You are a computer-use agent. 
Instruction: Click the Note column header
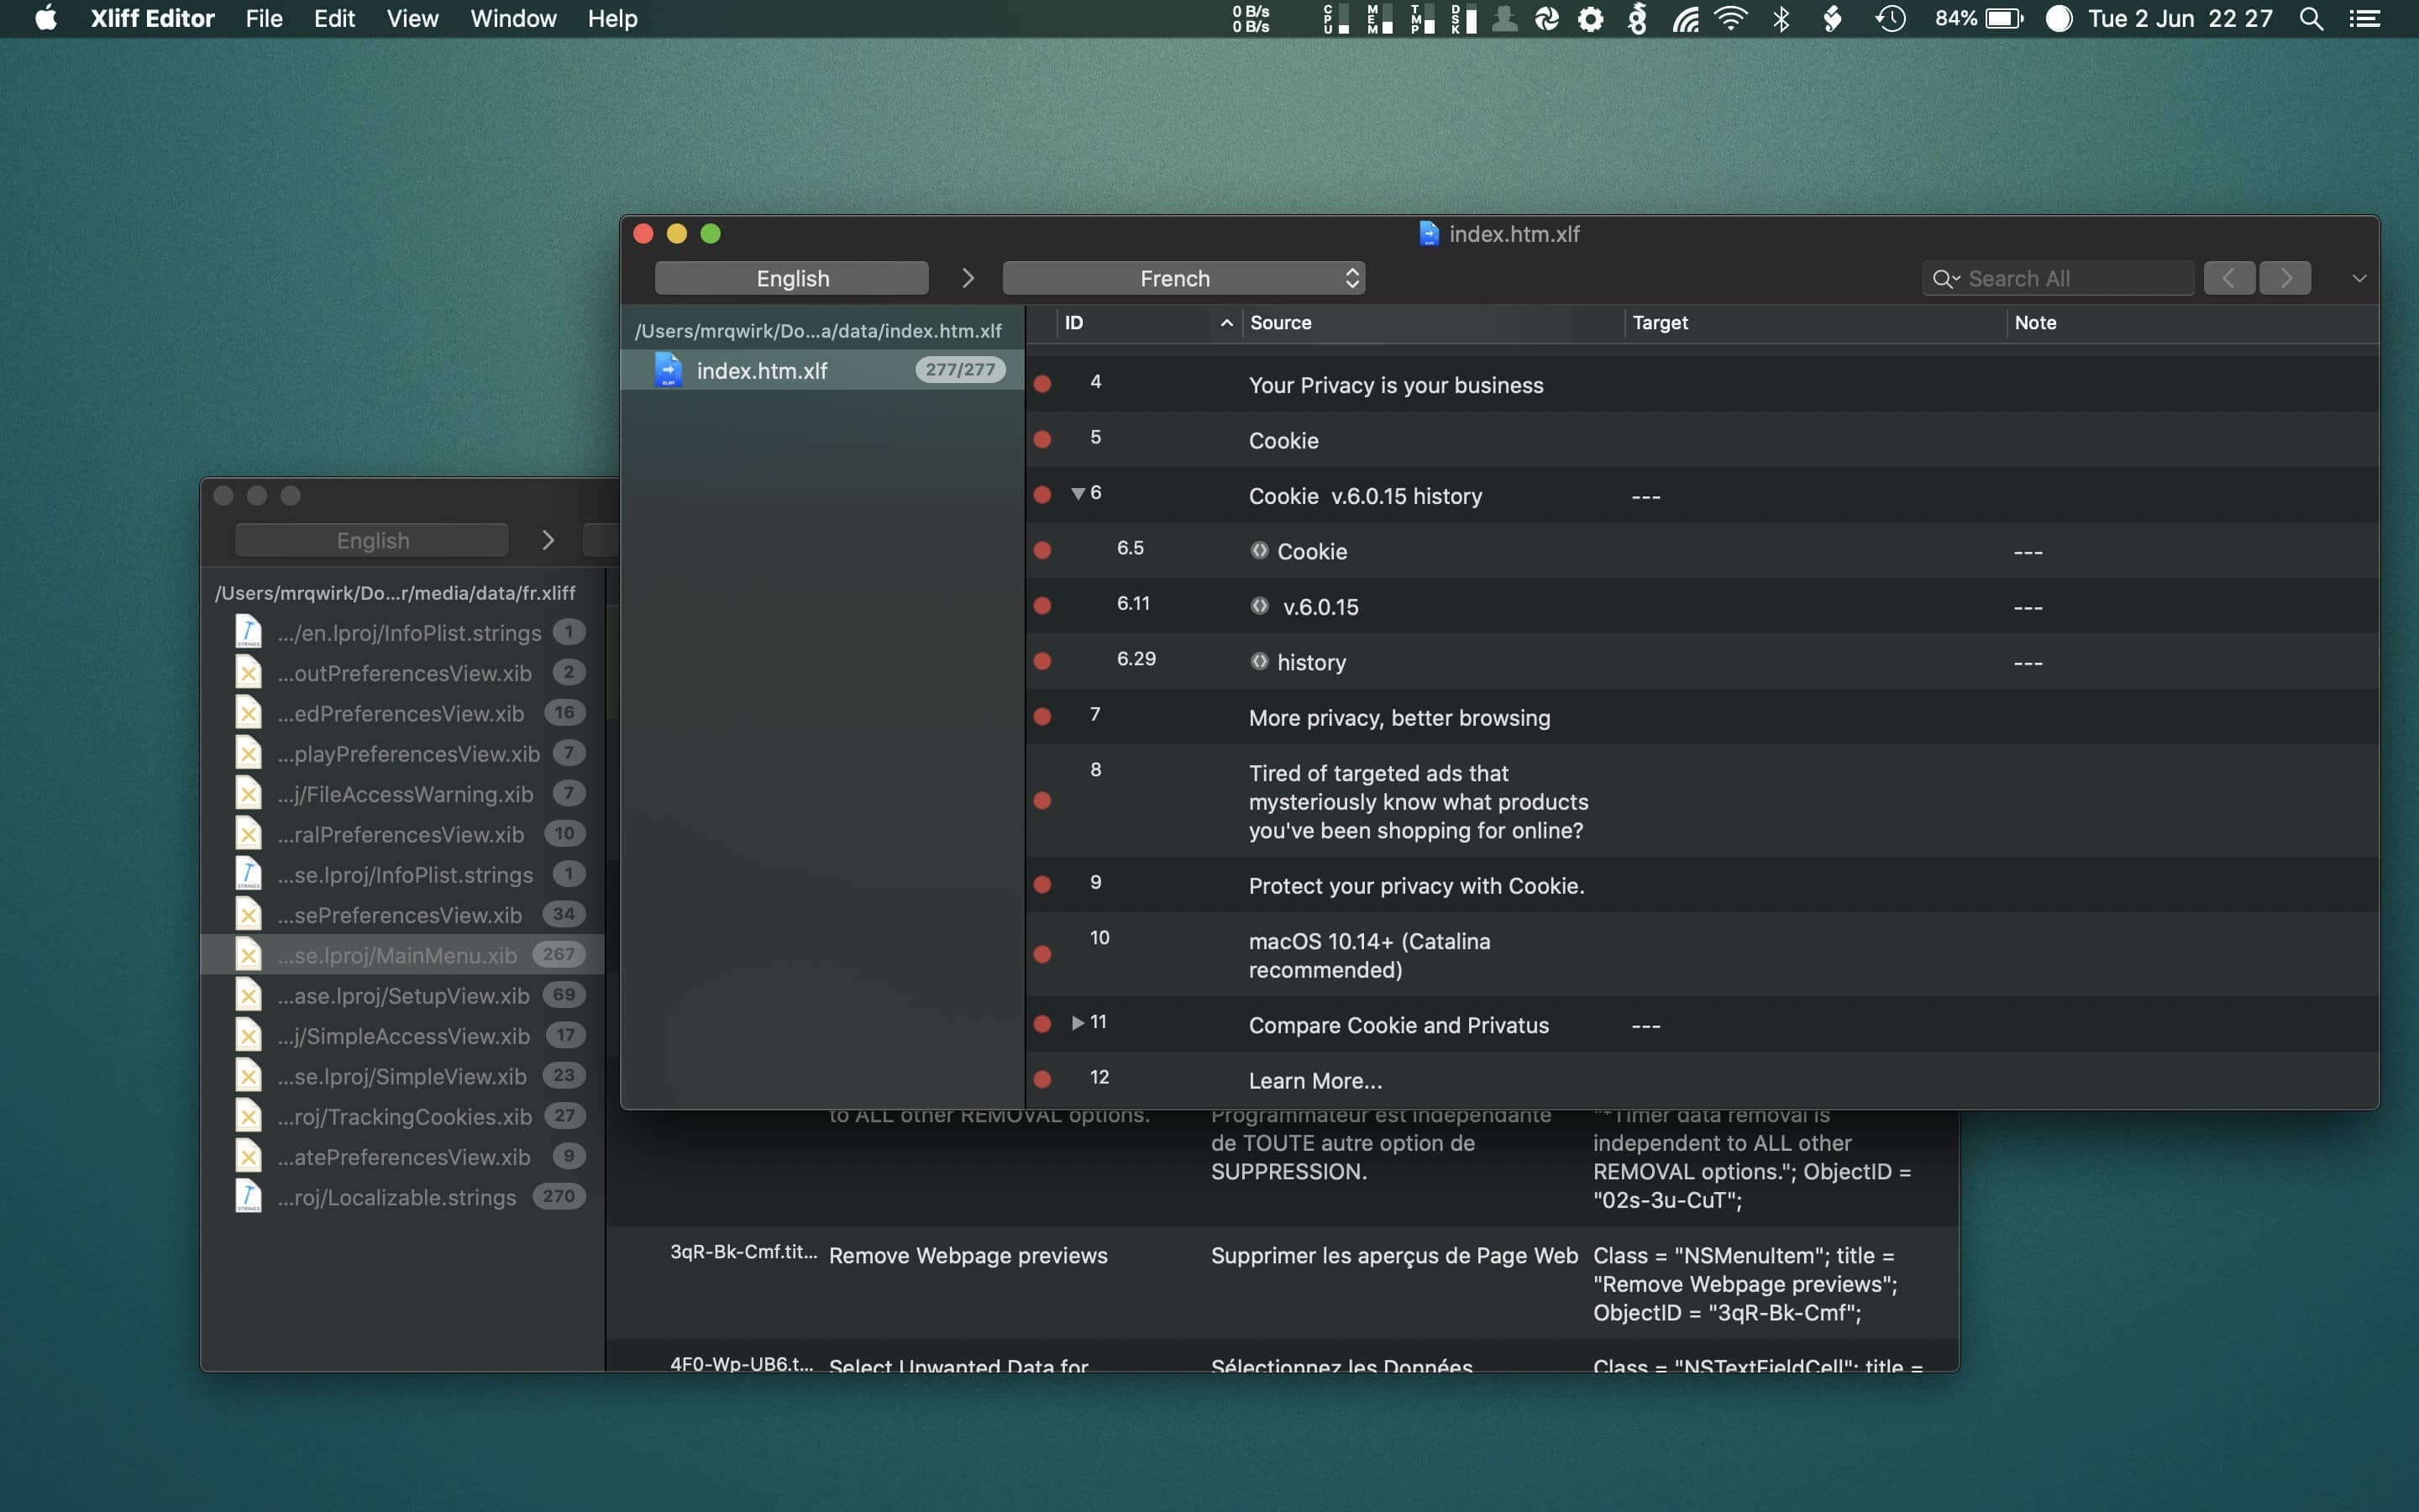coord(2193,322)
